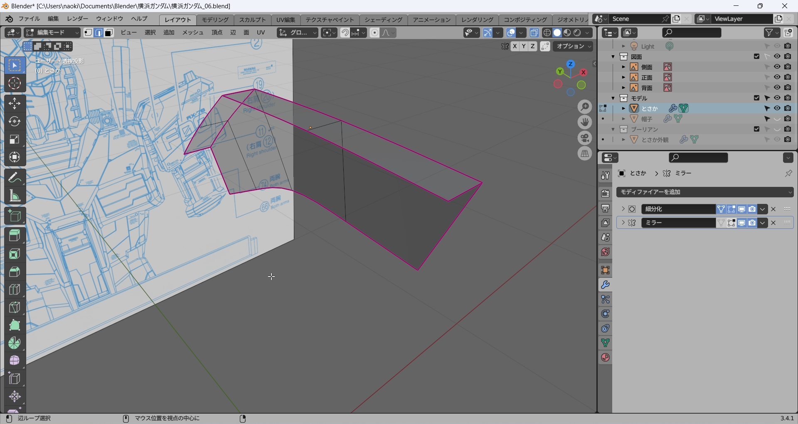The image size is (798, 424).
Task: Uncheck the 図面 collection checkbox
Action: coord(756,56)
